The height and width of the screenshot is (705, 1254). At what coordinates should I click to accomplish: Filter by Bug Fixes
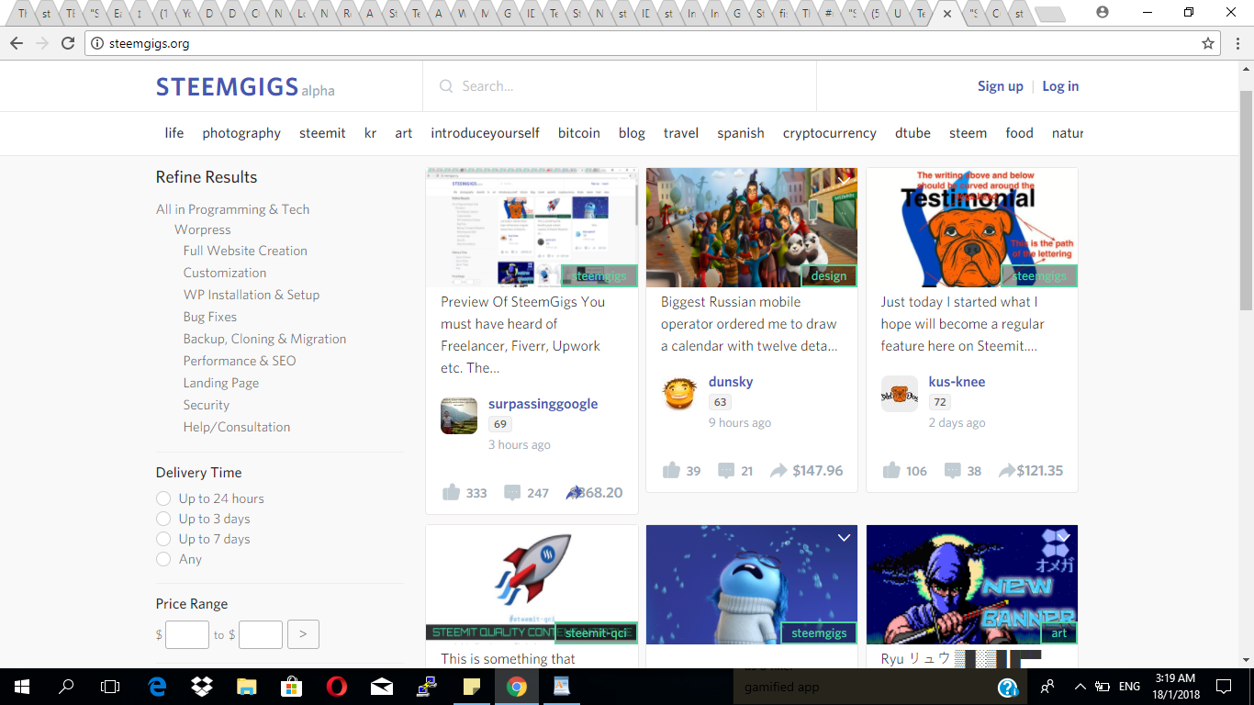coord(210,317)
